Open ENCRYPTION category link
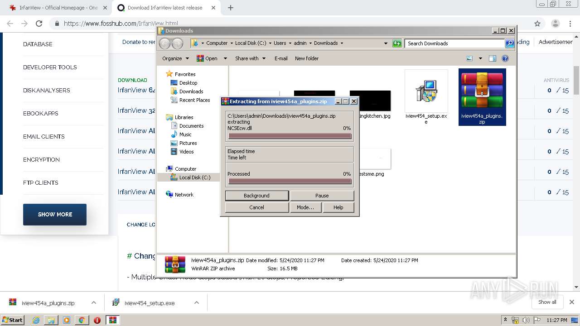Viewport: 580px width, 326px height. [x=41, y=160]
